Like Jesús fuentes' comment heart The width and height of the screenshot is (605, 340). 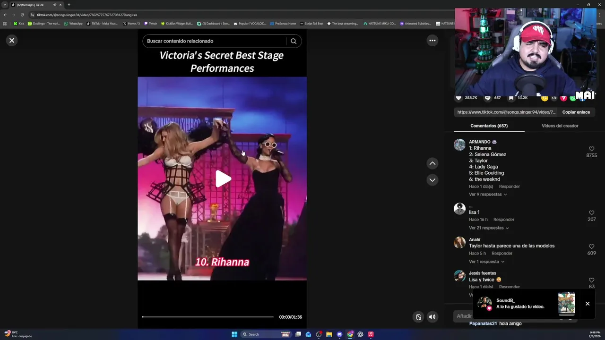591,280
